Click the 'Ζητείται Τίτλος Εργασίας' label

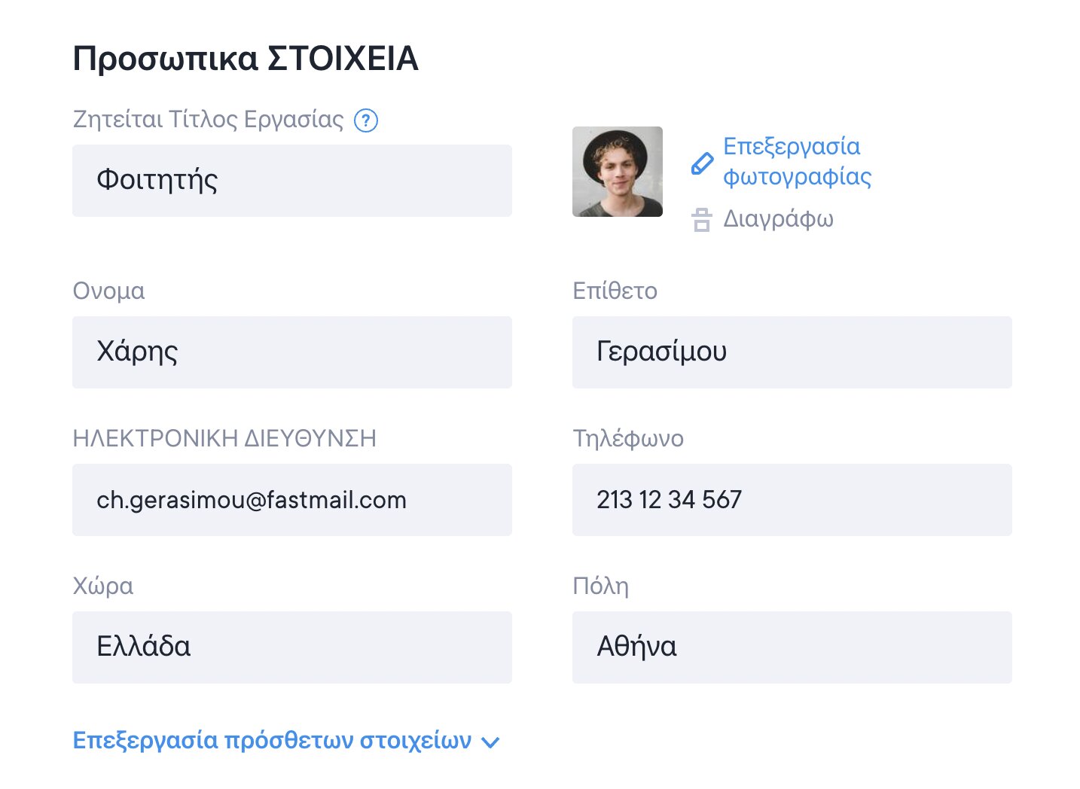click(208, 120)
